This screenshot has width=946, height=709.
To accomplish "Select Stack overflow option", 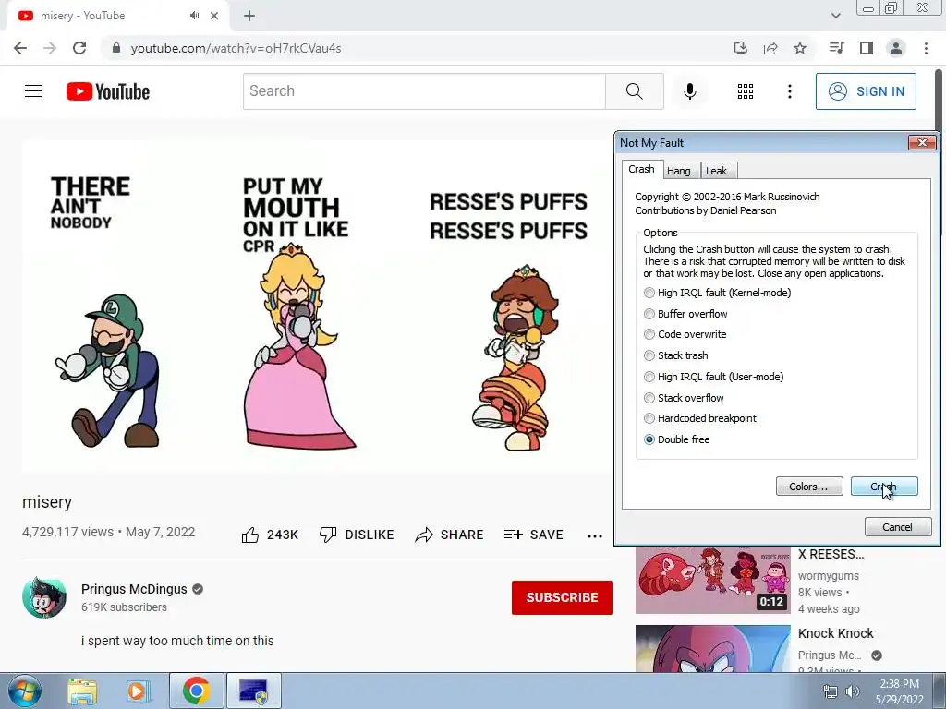I will 684,398.
